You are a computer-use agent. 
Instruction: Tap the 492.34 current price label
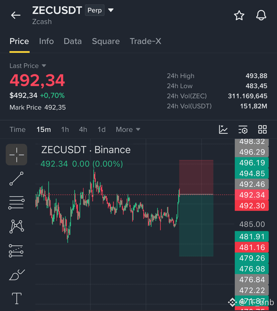(x=252, y=195)
